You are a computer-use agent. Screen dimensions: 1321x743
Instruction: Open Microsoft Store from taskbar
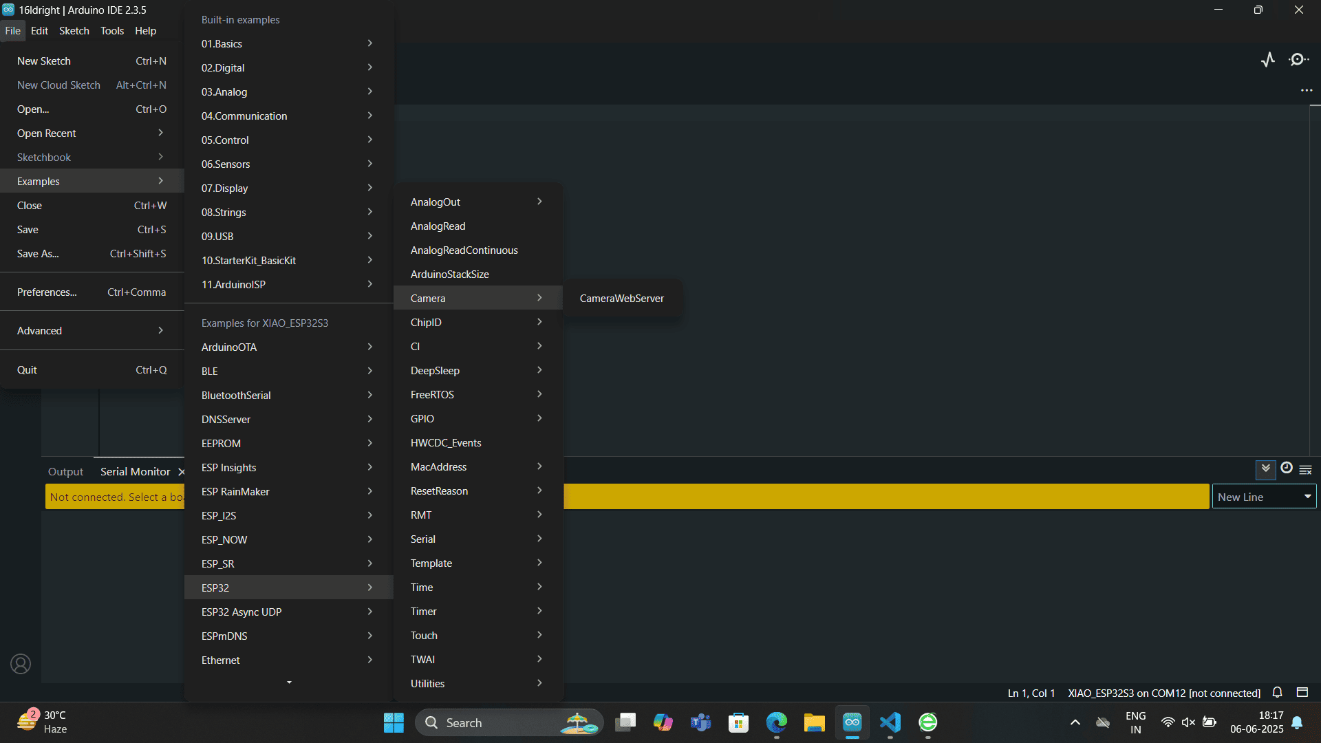pos(738,722)
